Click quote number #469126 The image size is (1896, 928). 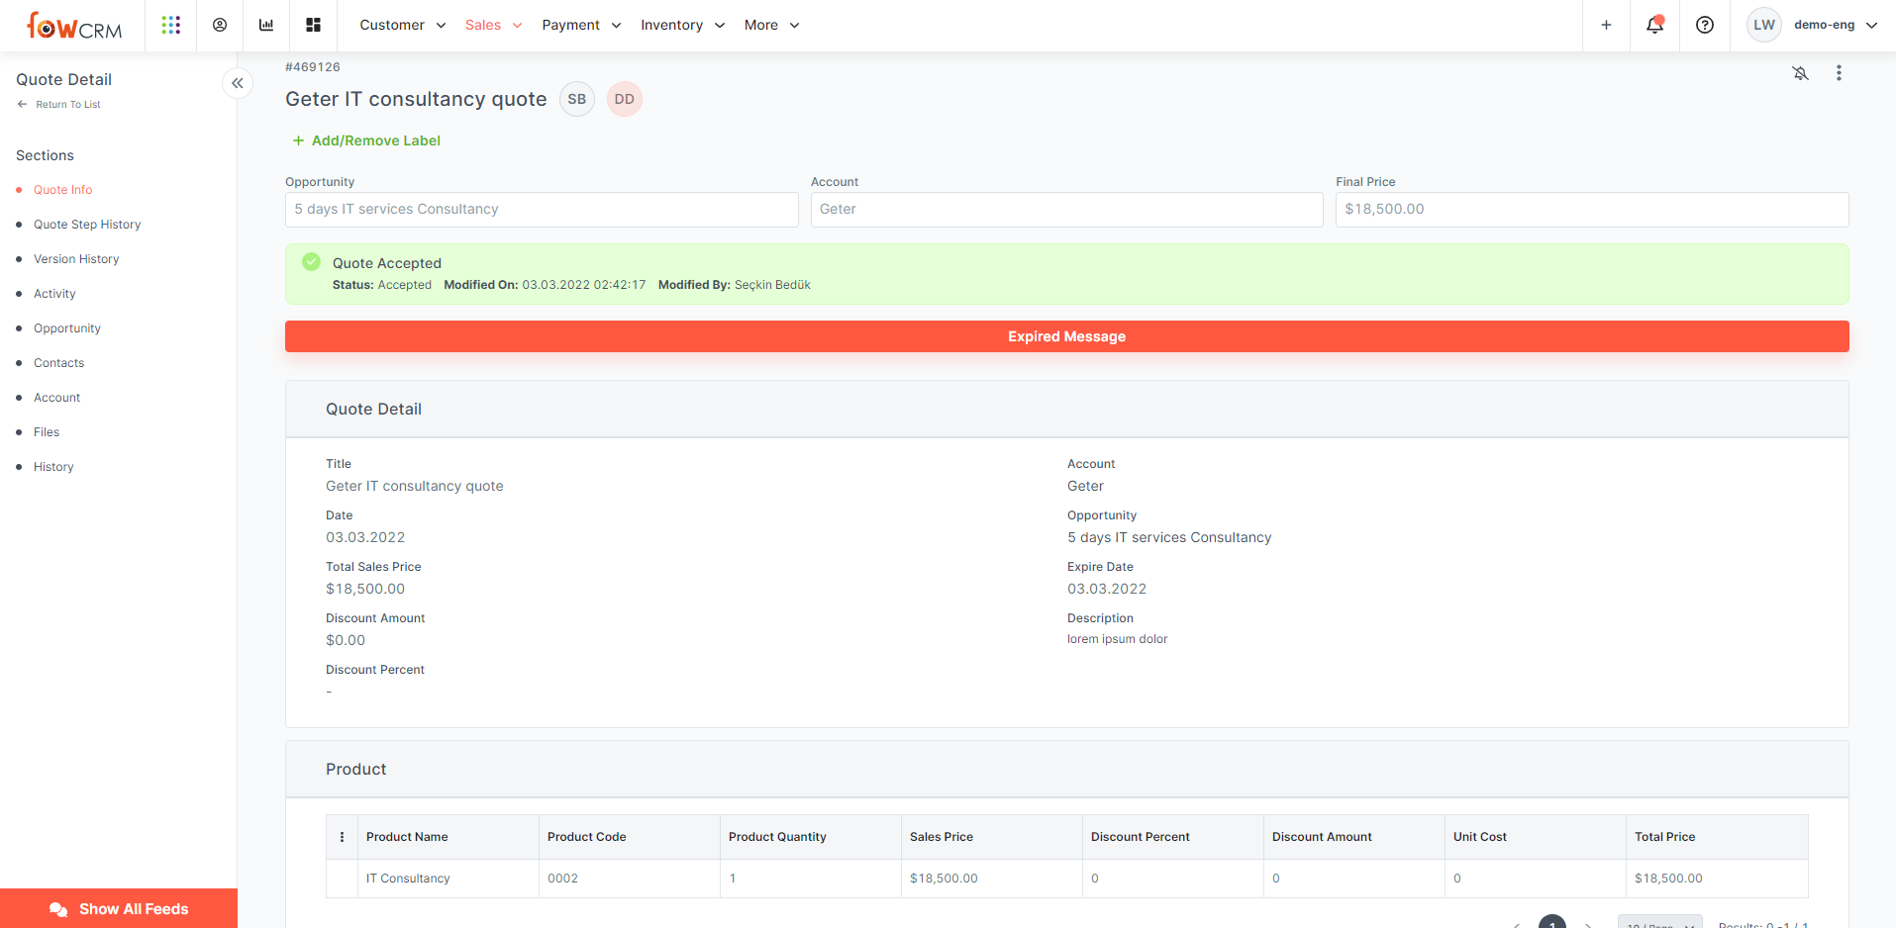(313, 67)
